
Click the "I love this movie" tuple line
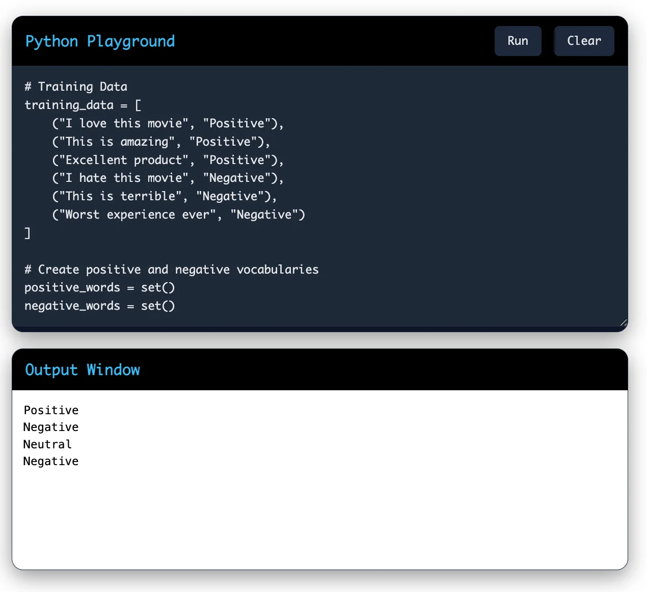[x=168, y=123]
